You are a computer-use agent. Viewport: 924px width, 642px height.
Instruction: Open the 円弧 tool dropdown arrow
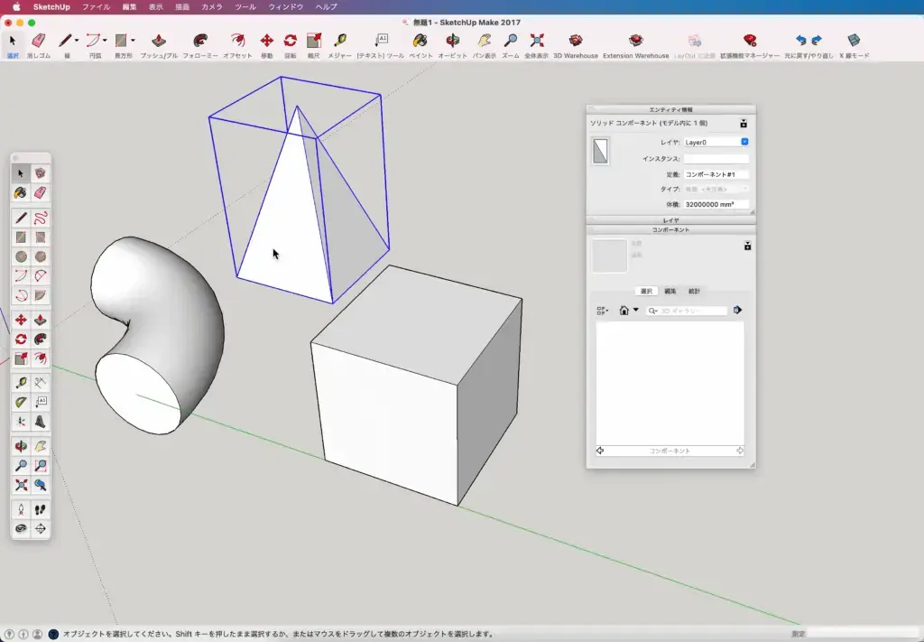pos(105,40)
